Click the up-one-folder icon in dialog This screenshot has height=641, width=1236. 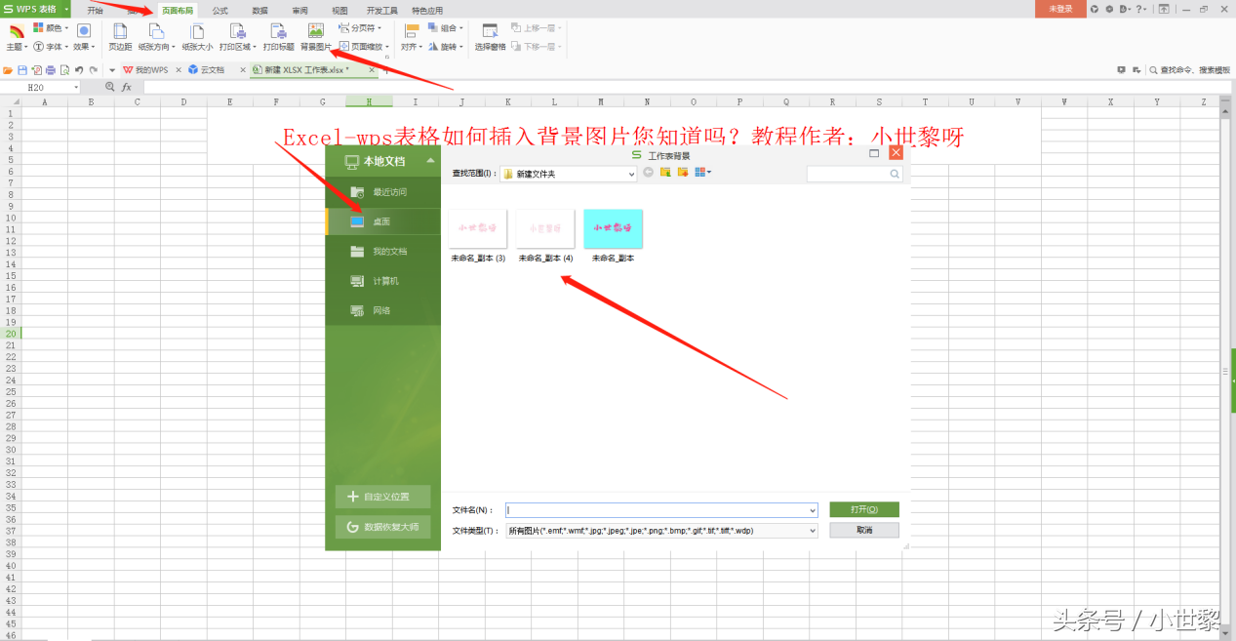coord(665,173)
